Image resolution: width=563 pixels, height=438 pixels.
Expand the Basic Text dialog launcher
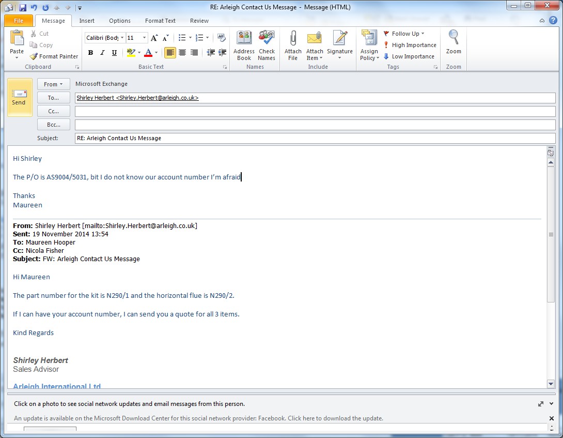tap(225, 67)
